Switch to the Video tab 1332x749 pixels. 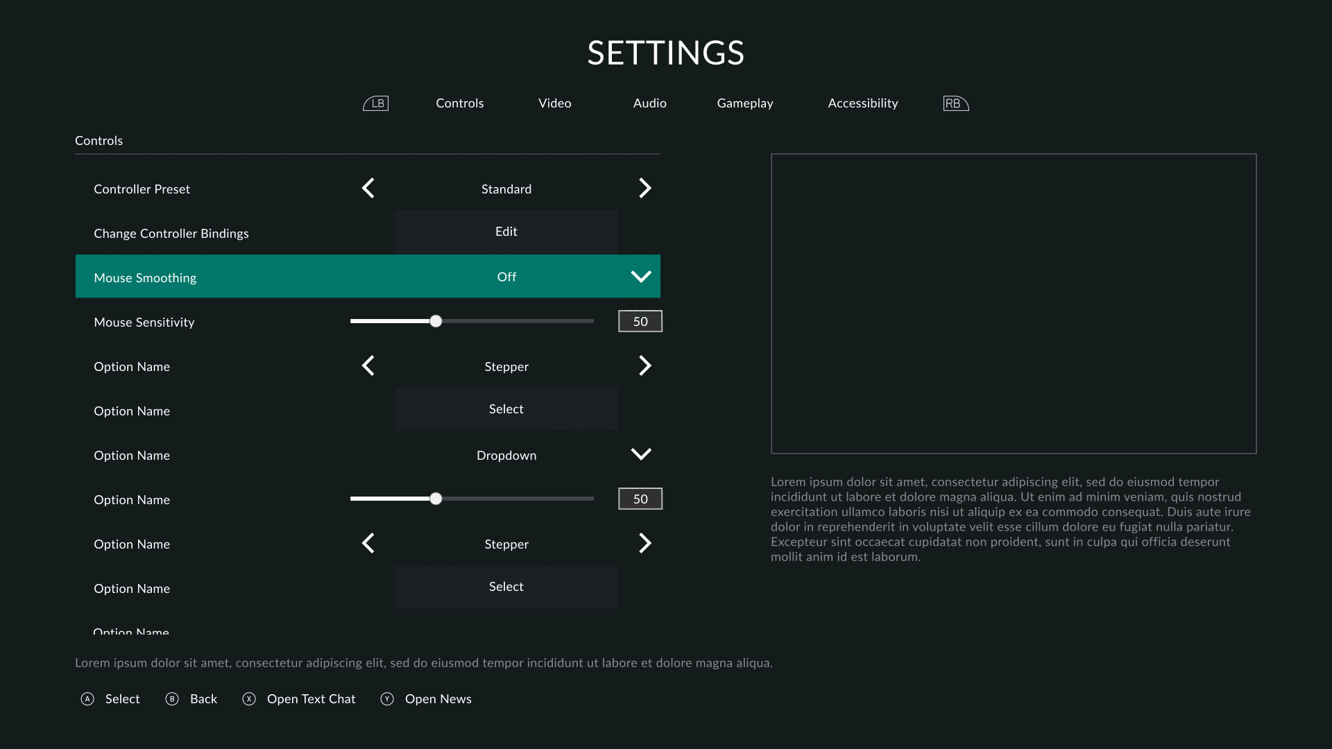[554, 103]
